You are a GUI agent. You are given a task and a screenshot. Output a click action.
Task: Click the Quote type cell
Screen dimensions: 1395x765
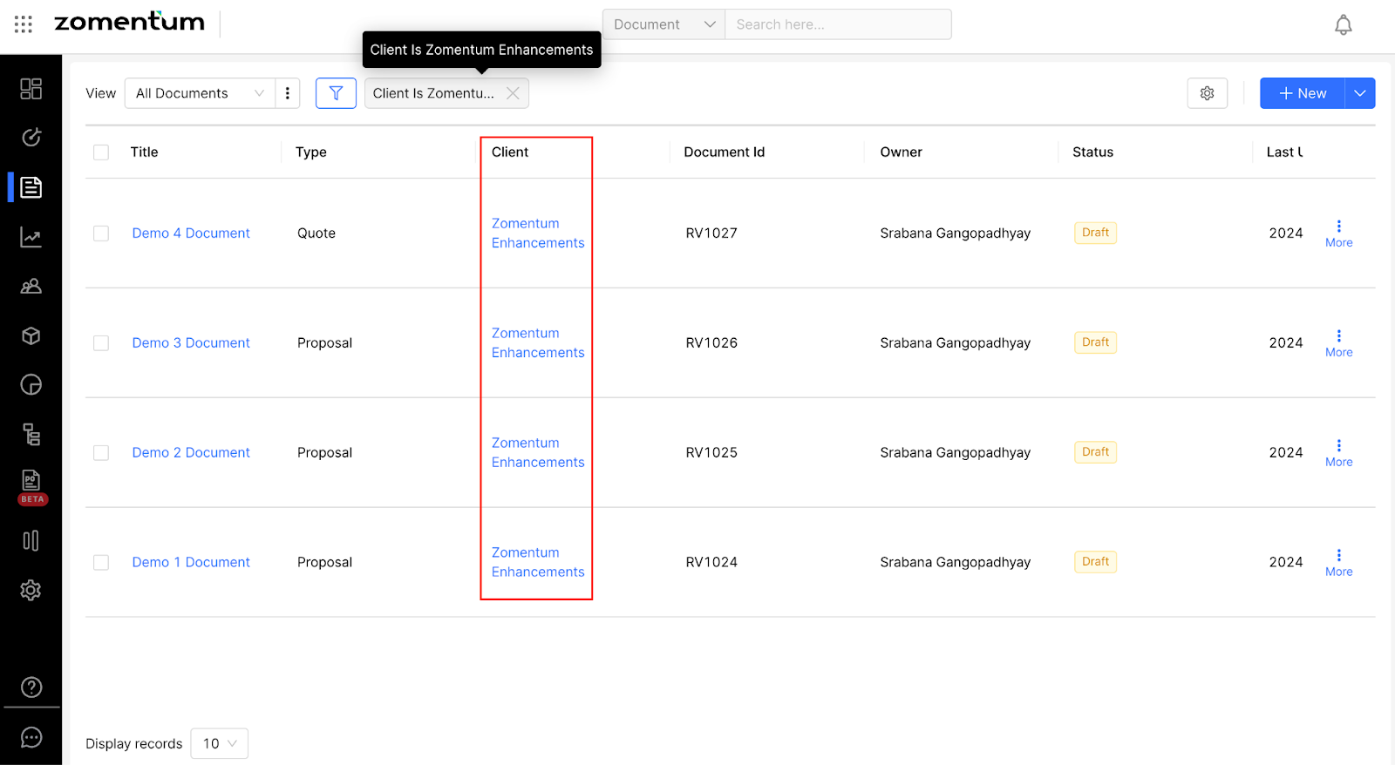pos(316,234)
